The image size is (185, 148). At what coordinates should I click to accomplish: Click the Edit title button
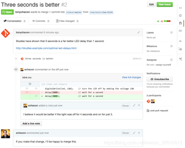[151, 5]
